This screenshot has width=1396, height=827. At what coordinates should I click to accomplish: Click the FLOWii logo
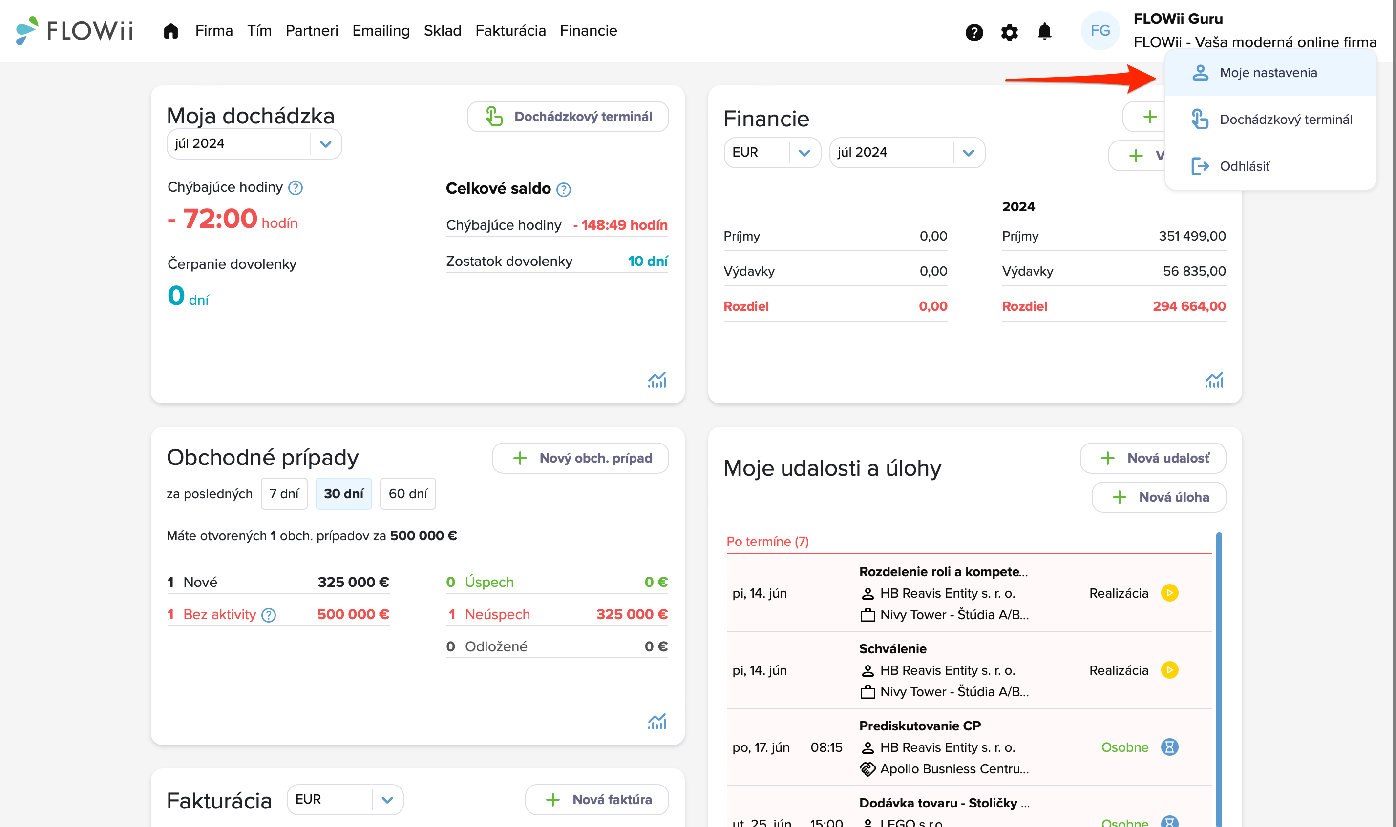click(75, 31)
